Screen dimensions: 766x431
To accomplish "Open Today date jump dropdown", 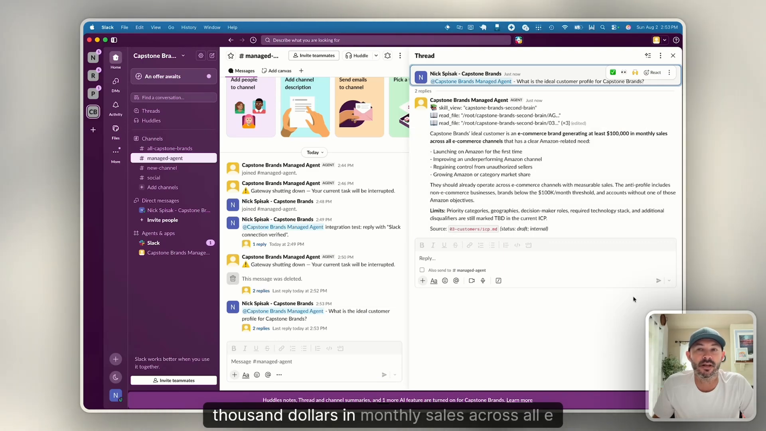I will coord(315,152).
